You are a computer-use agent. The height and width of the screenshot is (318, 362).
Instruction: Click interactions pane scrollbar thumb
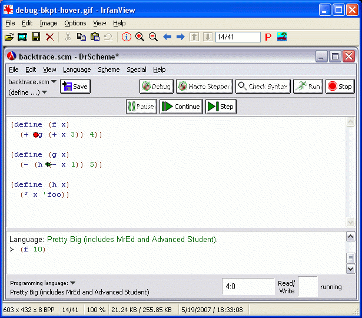pos(350,258)
